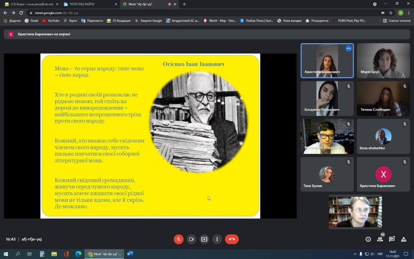Viewport: 414px width, 259px height.
Task: Open Chrome three-dot menu
Action: (409, 13)
